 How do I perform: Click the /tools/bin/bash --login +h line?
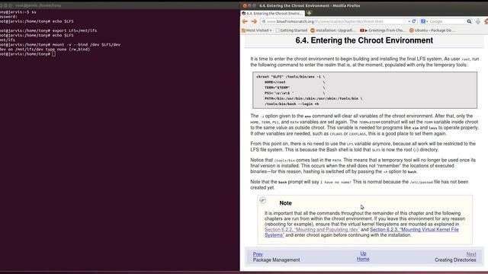(291, 104)
